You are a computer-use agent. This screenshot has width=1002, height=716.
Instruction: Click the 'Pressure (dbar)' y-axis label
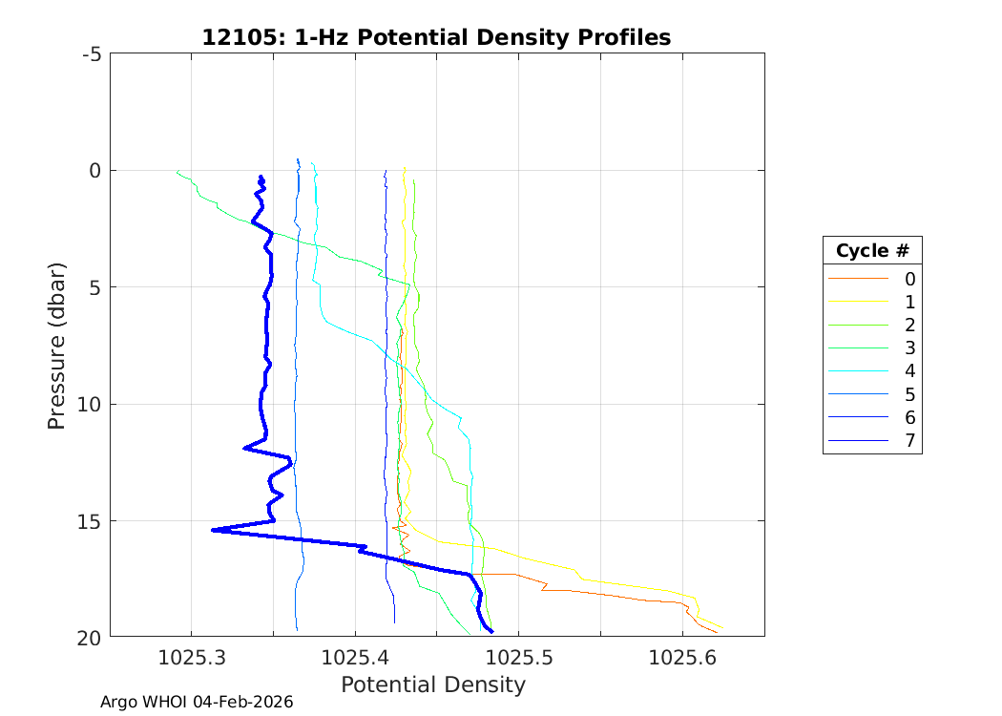57,345
